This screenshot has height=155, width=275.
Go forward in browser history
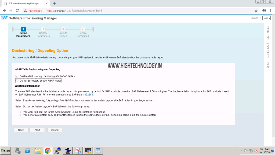tap(11, 11)
